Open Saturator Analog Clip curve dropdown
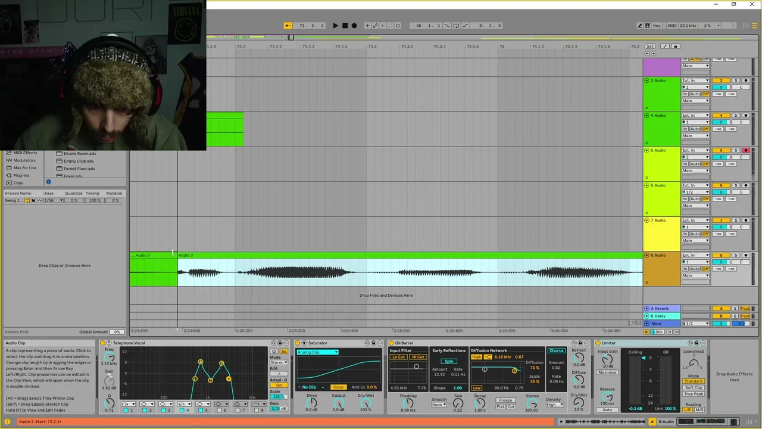The width and height of the screenshot is (762, 429). [x=317, y=352]
